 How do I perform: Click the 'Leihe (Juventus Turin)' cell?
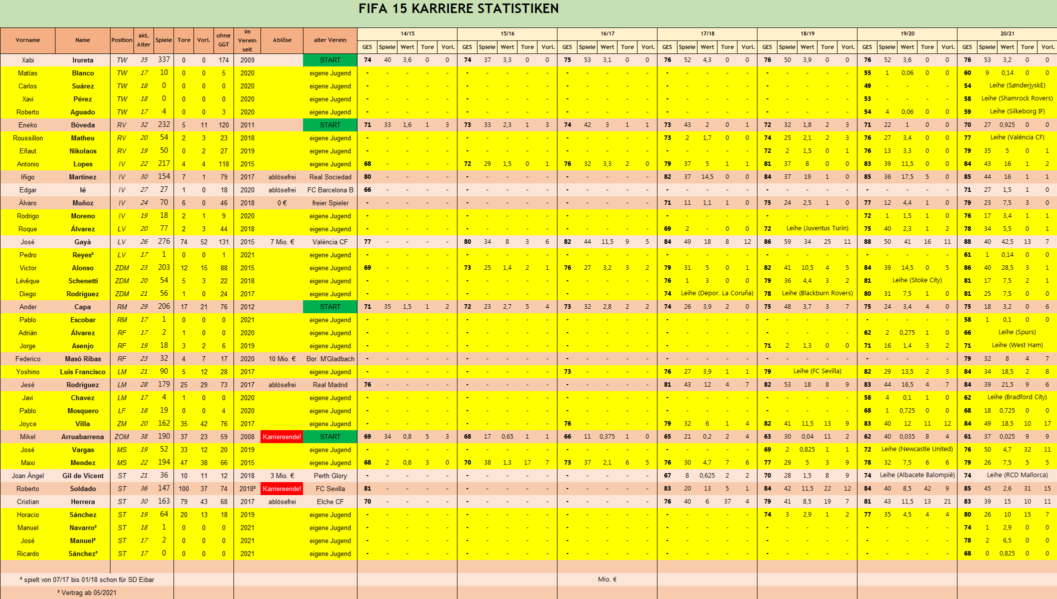[x=817, y=228]
